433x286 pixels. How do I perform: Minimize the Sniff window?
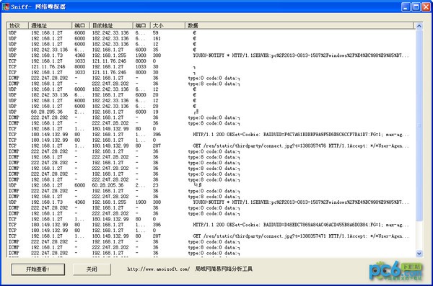coord(406,7)
